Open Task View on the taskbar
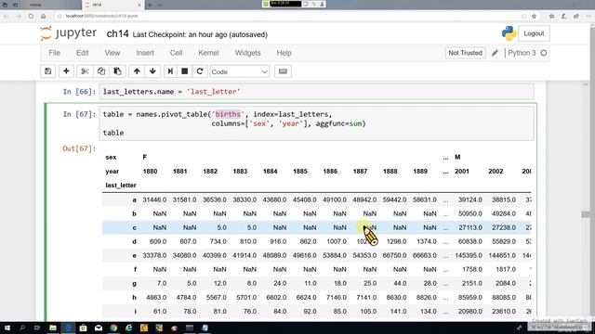 pos(37,328)
